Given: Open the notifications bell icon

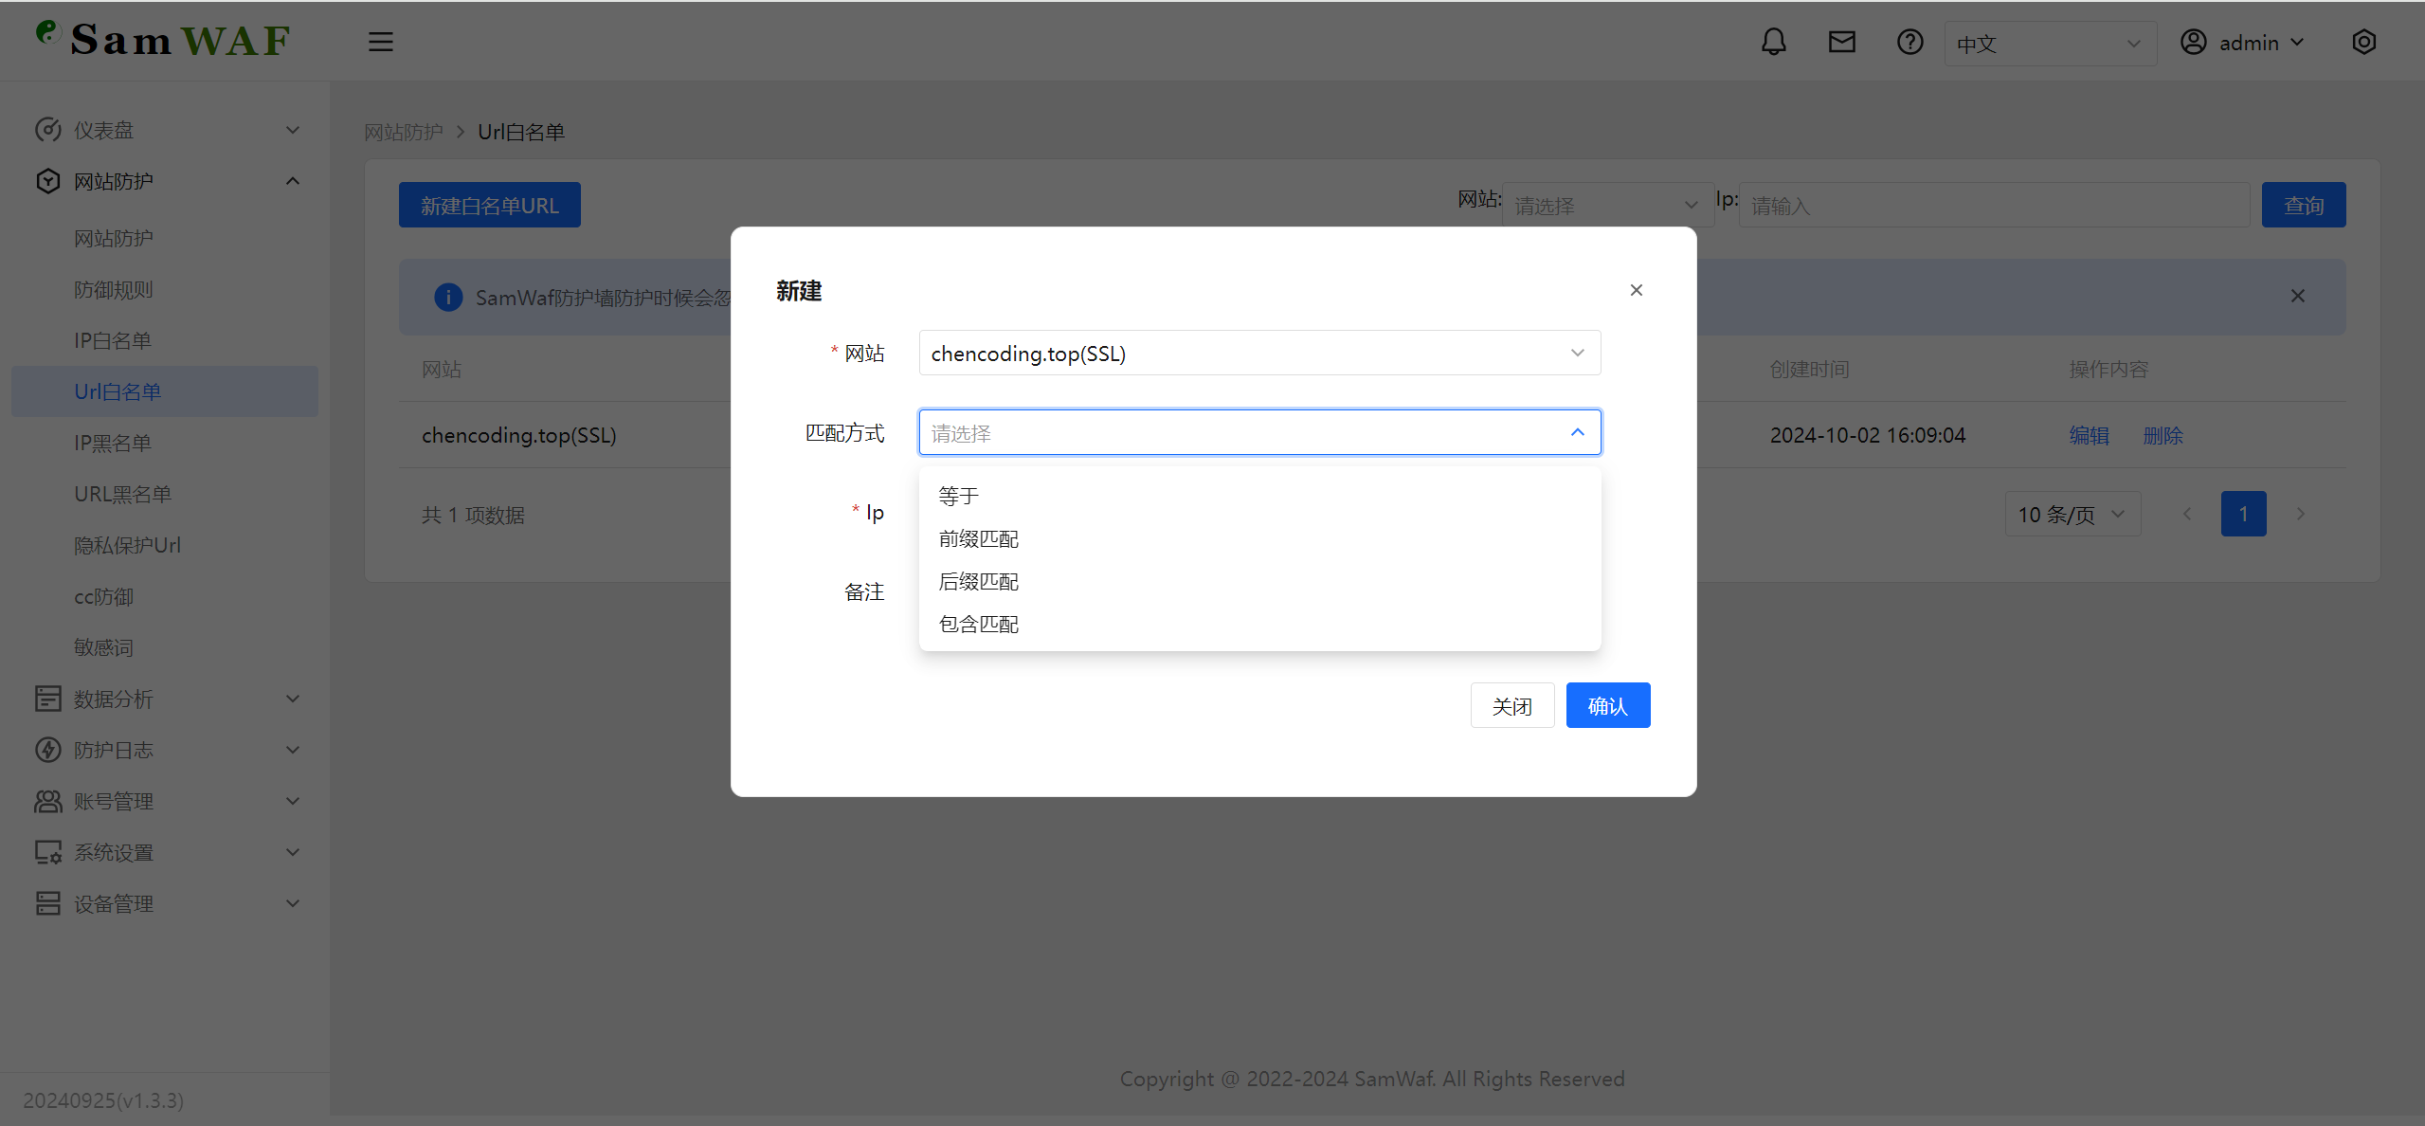Looking at the screenshot, I should [1773, 43].
